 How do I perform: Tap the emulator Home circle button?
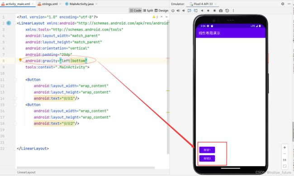(208, 11)
